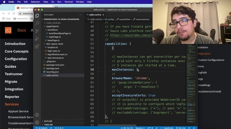Image resolution: width=231 pixels, height=129 pixels.
Task: Collapse the test/specs/tests folder
Action: point(55,44)
